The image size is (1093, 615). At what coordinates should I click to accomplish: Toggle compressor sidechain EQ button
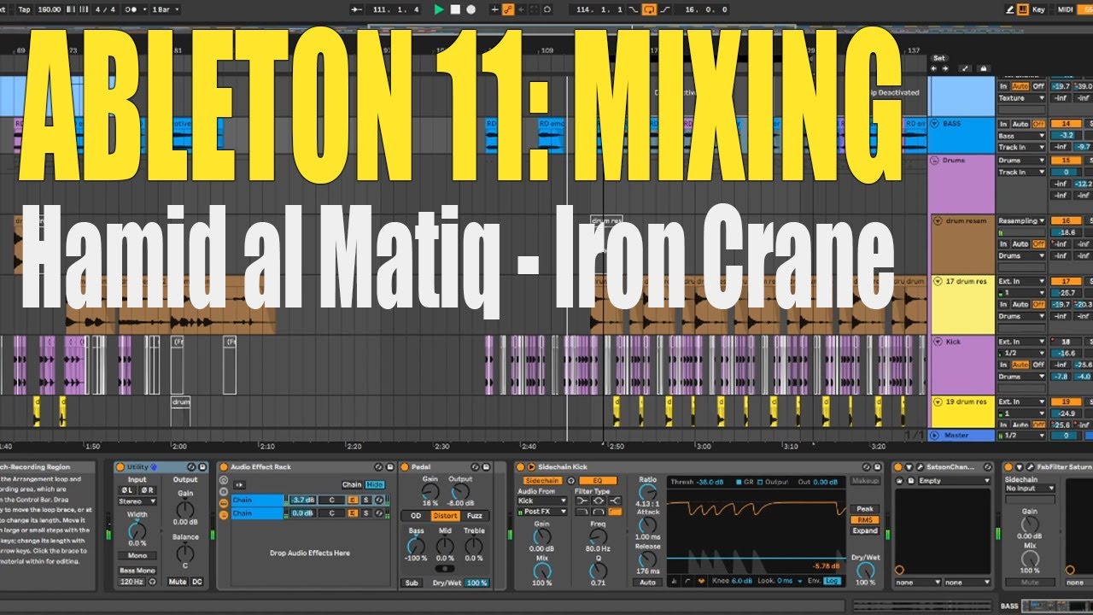(598, 481)
